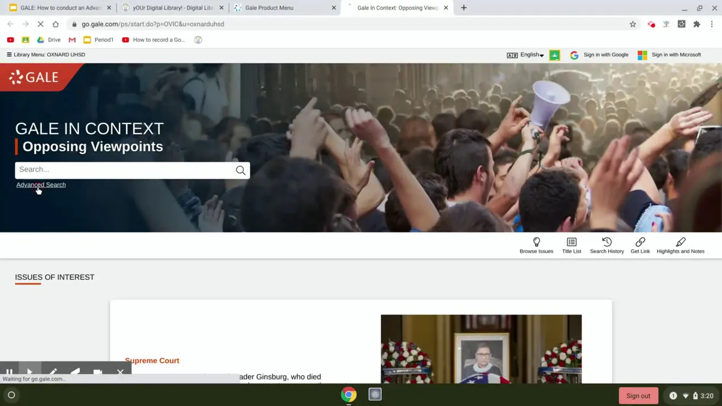The height and width of the screenshot is (406, 722).
Task: Expand the Library Menu: OXNARD UHSD
Action: [x=46, y=55]
